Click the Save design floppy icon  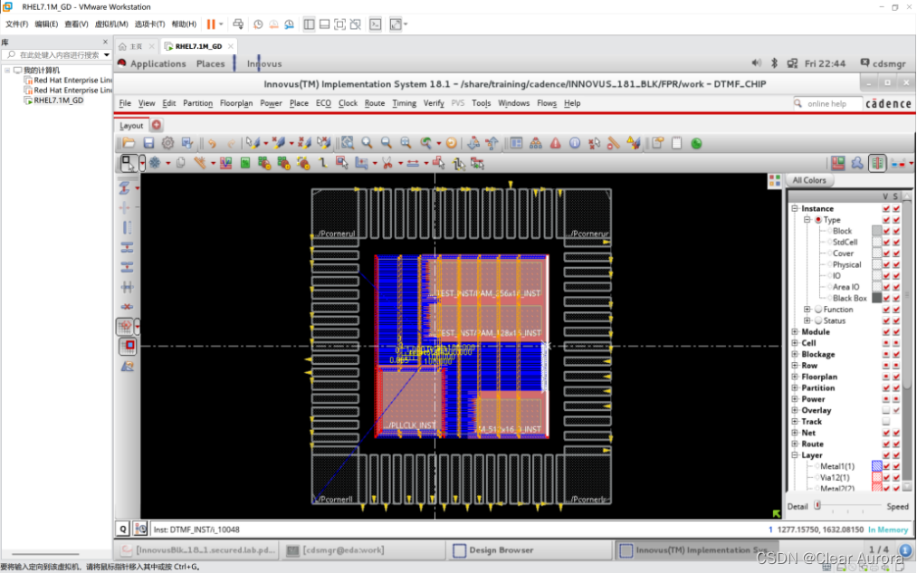pyautogui.click(x=148, y=143)
